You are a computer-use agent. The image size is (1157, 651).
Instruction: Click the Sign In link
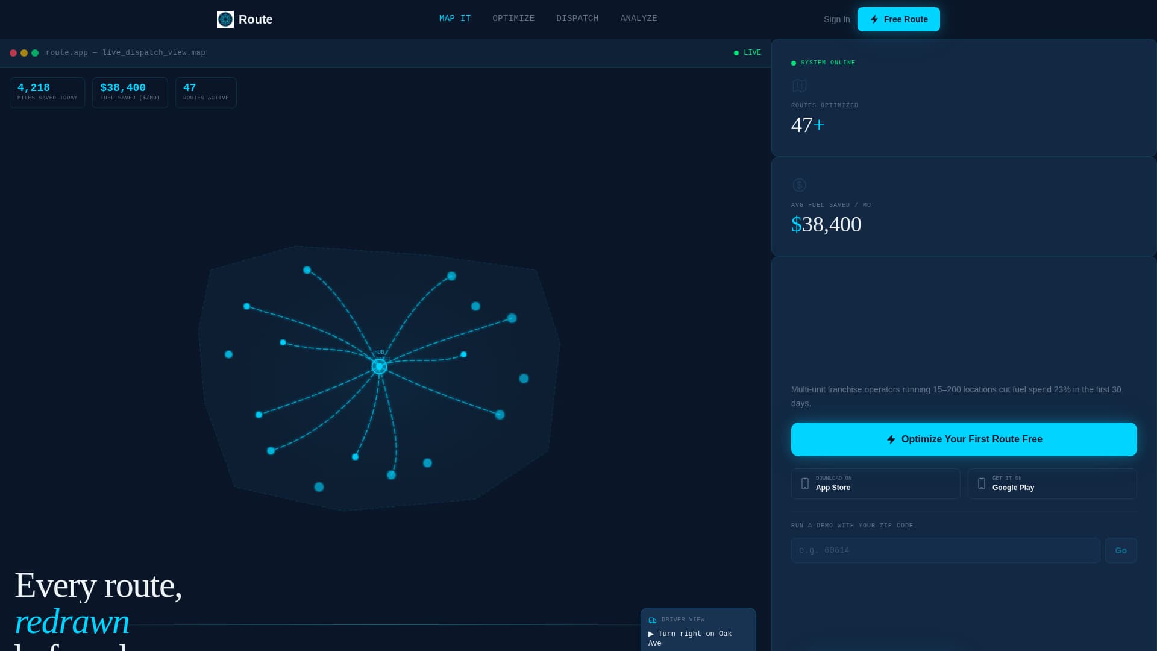[x=837, y=19]
